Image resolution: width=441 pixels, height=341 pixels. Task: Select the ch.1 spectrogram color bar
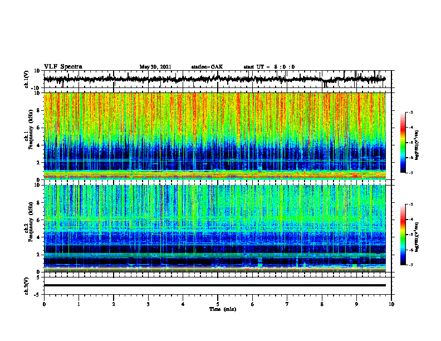point(403,143)
